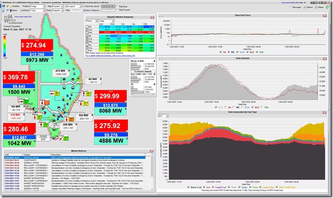This screenshot has height=198, width=333.
Task: Click the TAS price tile $280.46
Action: click(x=19, y=129)
